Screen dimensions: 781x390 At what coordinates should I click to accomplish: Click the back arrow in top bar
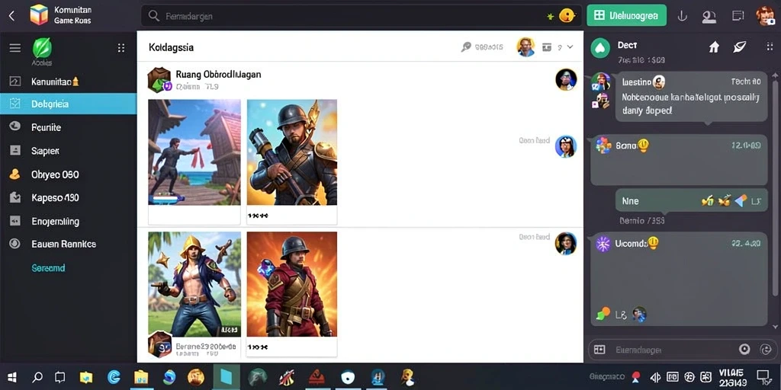12,15
